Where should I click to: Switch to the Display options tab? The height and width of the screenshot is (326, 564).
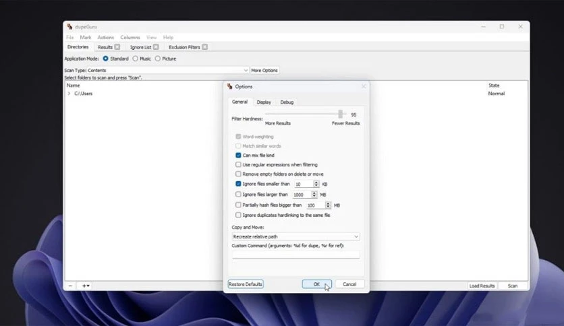pyautogui.click(x=264, y=102)
